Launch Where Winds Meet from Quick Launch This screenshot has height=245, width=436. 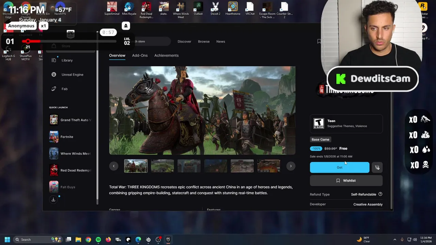[71, 153]
